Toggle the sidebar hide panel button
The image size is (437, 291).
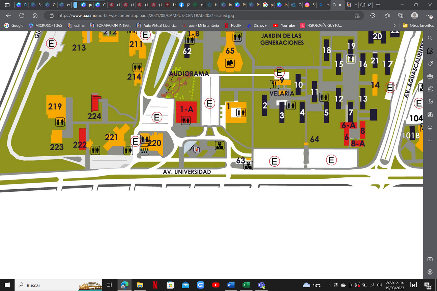pyautogui.click(x=430, y=259)
